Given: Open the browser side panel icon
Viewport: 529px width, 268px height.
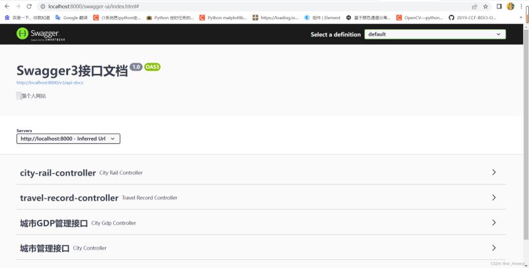Looking at the screenshot, I should pyautogui.click(x=499, y=7).
